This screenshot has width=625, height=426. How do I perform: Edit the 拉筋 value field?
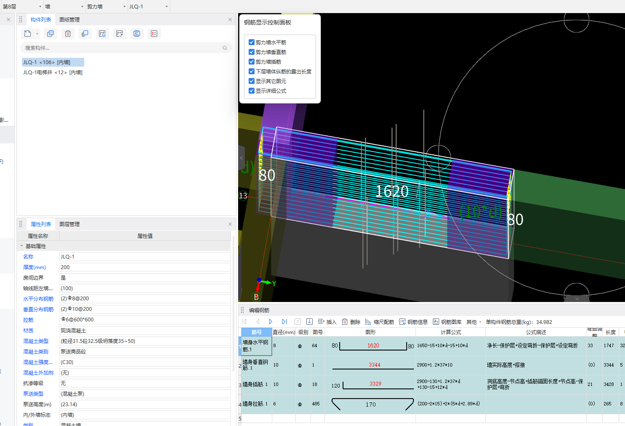[145, 320]
